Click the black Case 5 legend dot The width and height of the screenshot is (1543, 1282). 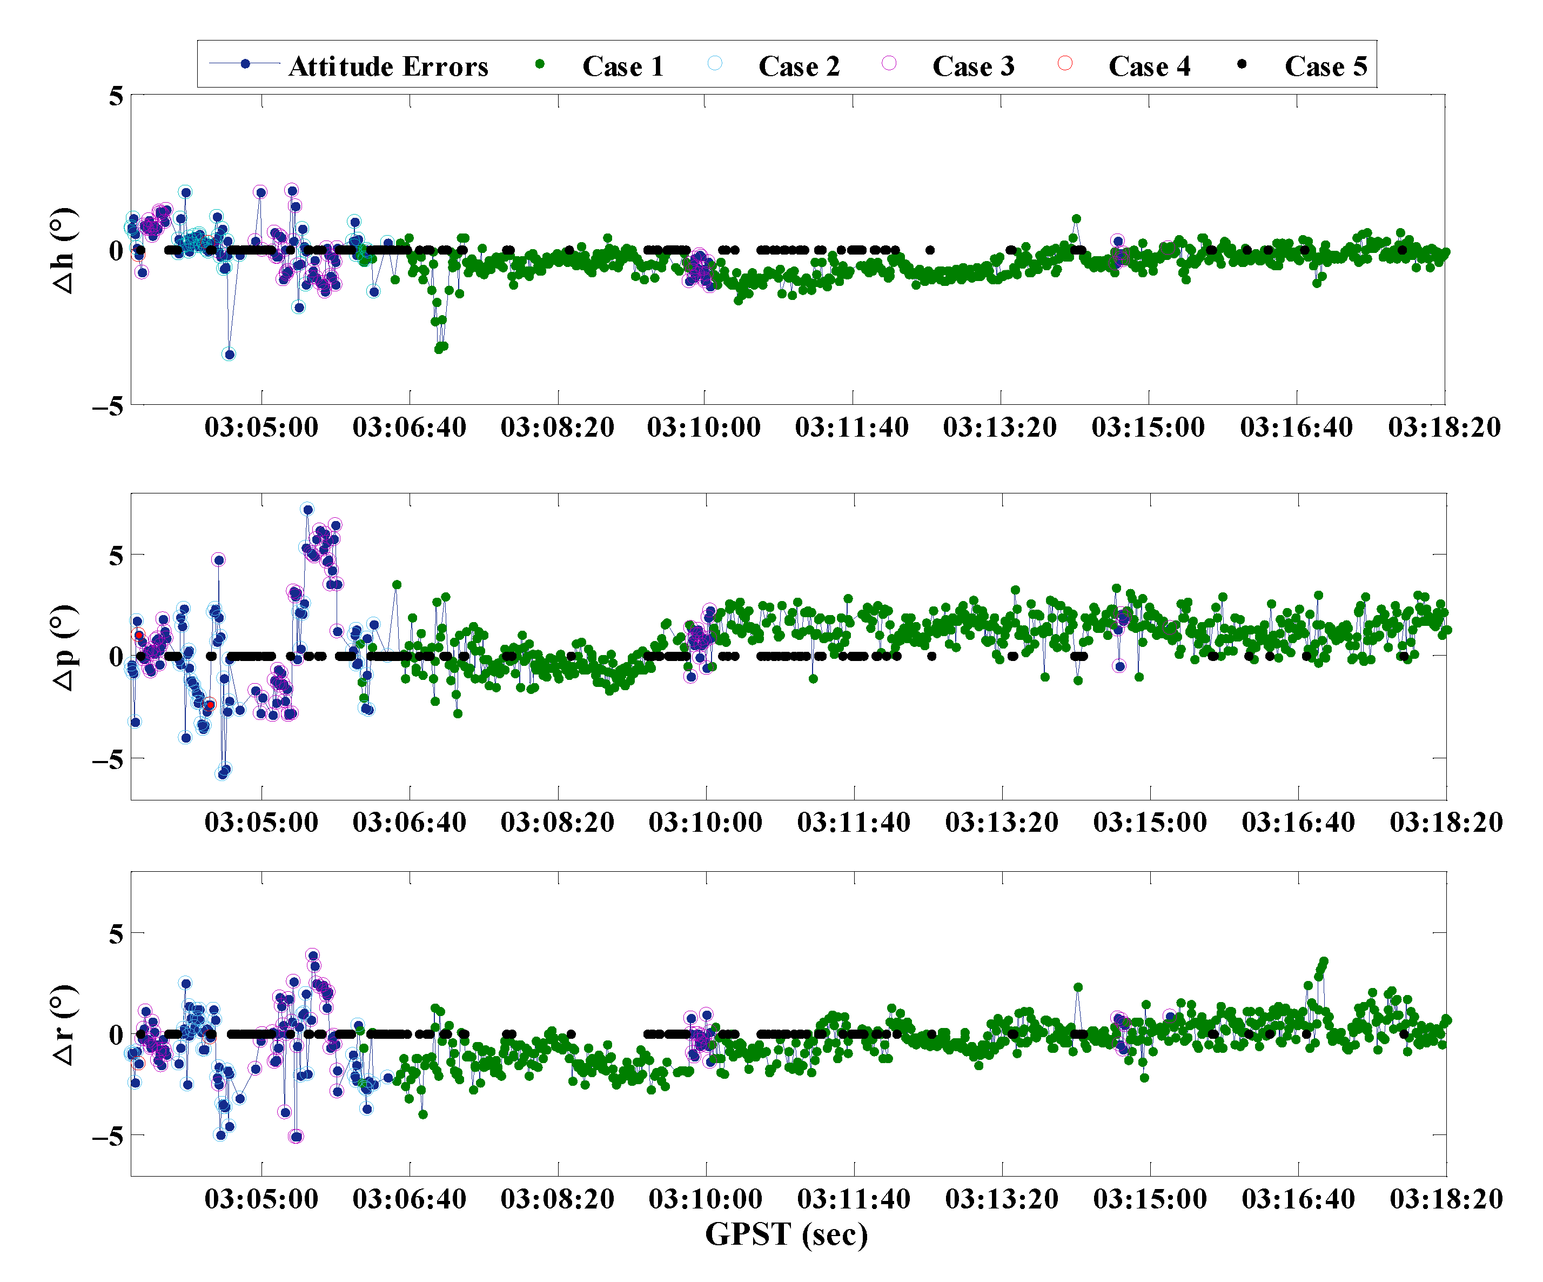pyautogui.click(x=1242, y=65)
